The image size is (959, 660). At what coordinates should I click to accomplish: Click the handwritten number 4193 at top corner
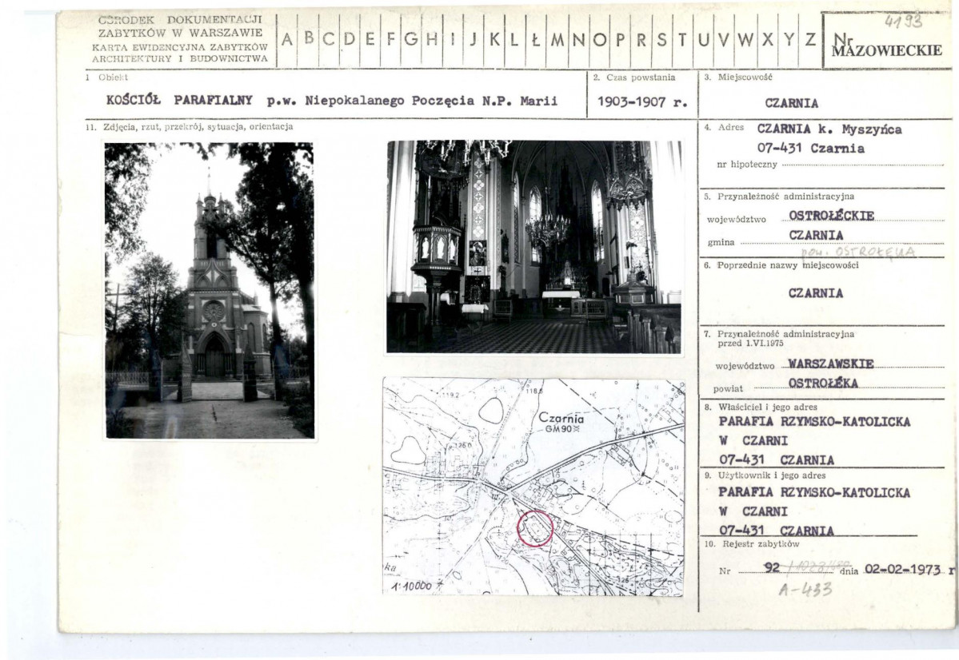903,22
